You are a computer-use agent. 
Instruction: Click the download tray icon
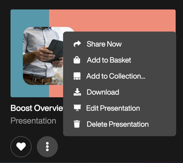coord(77,92)
